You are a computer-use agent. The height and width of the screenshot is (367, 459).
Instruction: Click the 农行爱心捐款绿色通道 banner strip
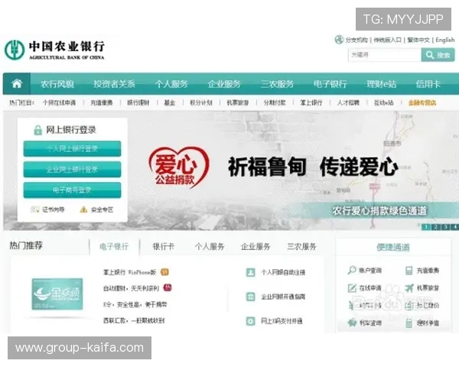click(379, 210)
